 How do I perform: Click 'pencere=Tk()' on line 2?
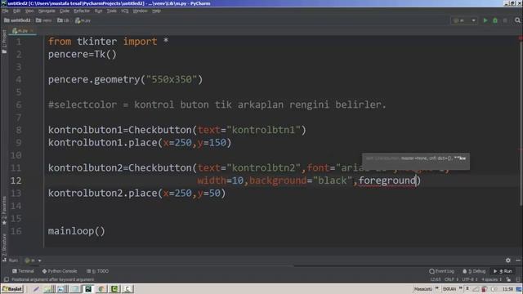pyautogui.click(x=83, y=54)
